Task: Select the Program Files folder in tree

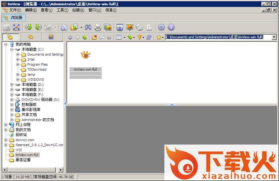Action: coord(37,64)
